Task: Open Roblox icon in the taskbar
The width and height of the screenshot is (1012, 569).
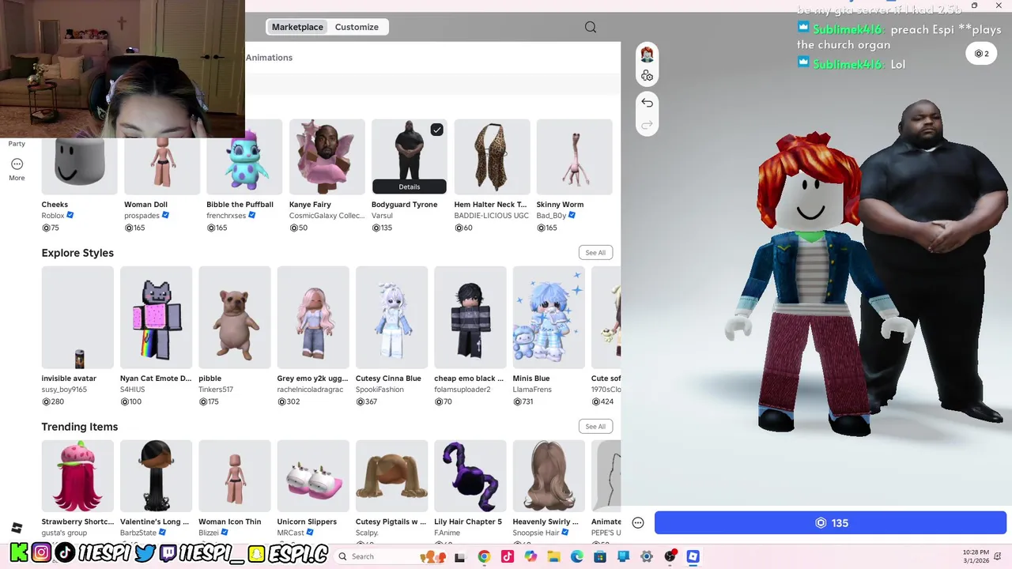Action: [693, 556]
